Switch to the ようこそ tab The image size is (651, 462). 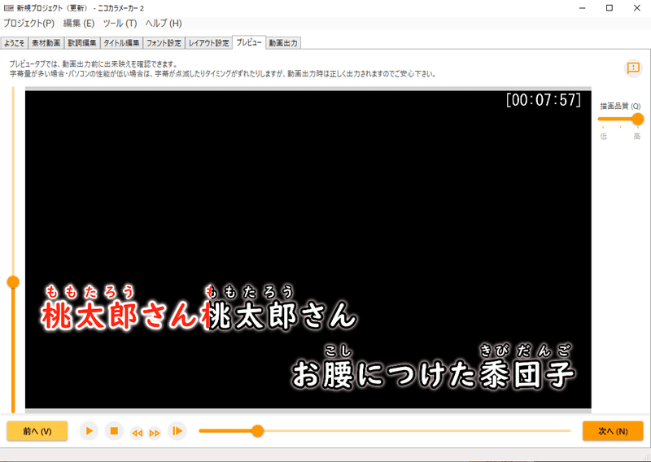tap(15, 43)
